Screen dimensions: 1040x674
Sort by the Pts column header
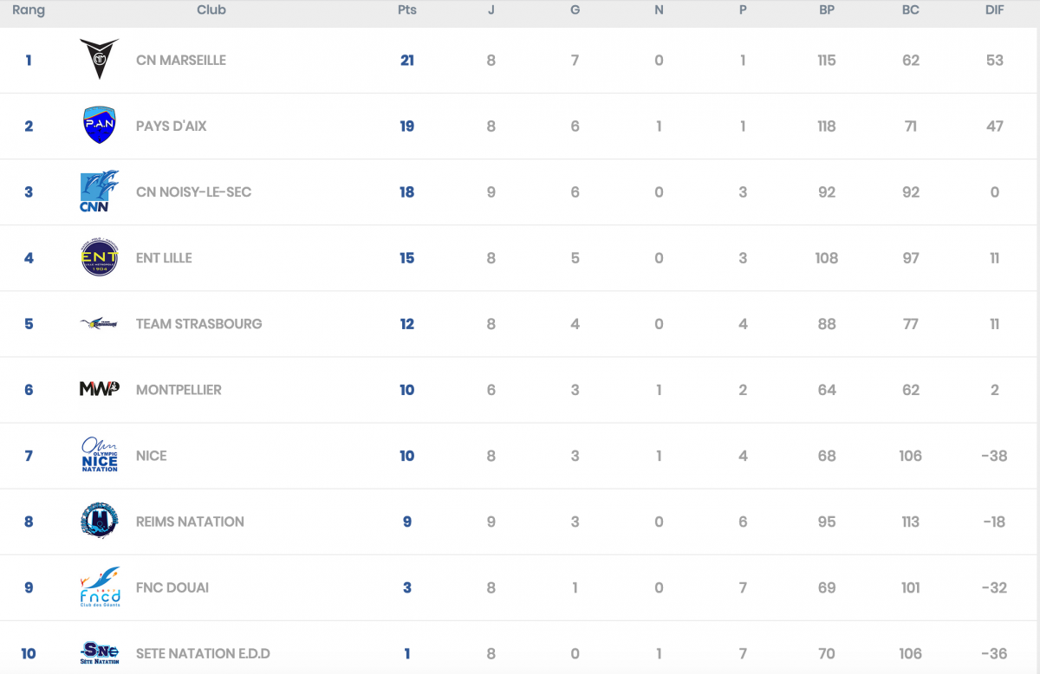click(x=407, y=10)
